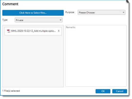The image size is (132, 99).
Task: Select the MHIL-2020-10-22-12 file name
Action: pyautogui.click(x=33, y=31)
